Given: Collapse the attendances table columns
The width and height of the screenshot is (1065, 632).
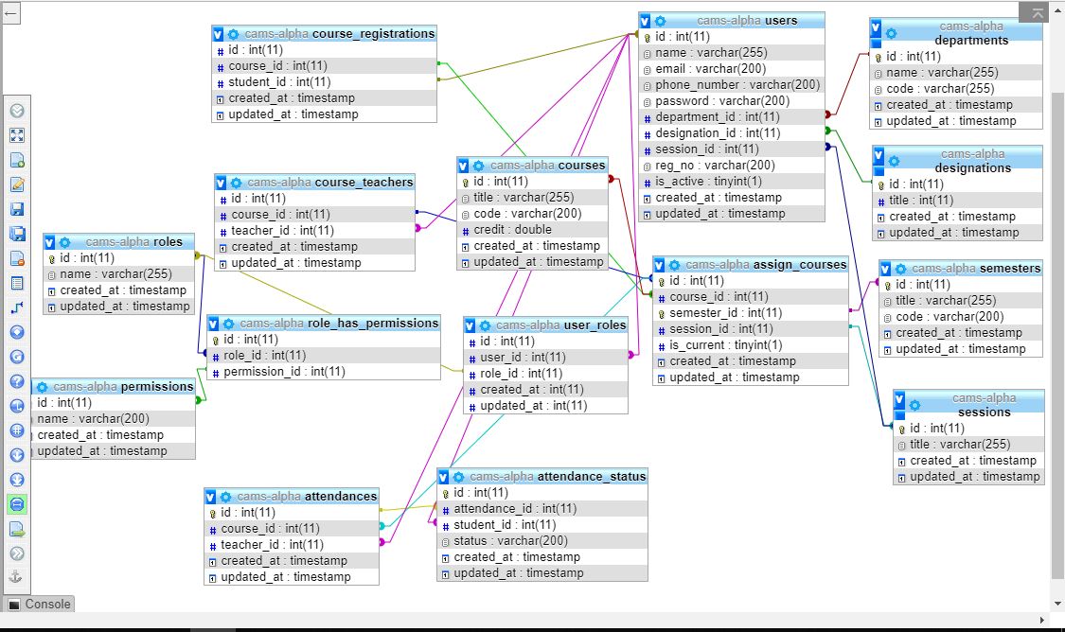Looking at the screenshot, I should coord(211,497).
